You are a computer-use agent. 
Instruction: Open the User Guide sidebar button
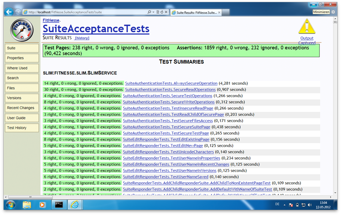(22, 118)
